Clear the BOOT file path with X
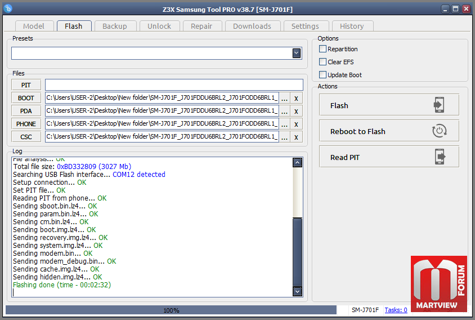This screenshot has height=320, width=475. click(296, 98)
